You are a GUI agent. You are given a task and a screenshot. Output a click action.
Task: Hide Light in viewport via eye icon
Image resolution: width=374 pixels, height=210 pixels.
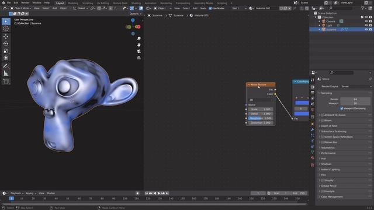pyautogui.click(x=366, y=26)
